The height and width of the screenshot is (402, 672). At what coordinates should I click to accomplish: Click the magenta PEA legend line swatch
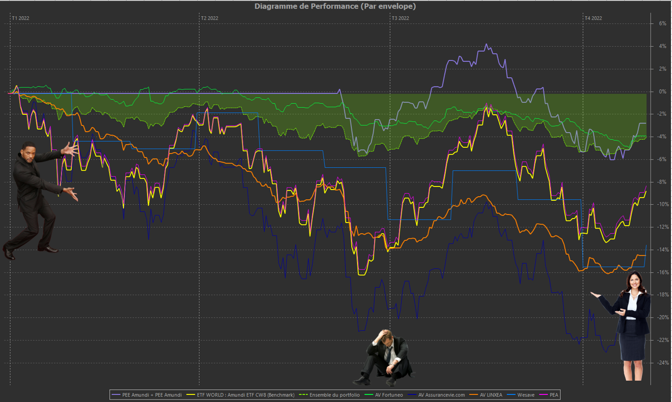pos(543,395)
